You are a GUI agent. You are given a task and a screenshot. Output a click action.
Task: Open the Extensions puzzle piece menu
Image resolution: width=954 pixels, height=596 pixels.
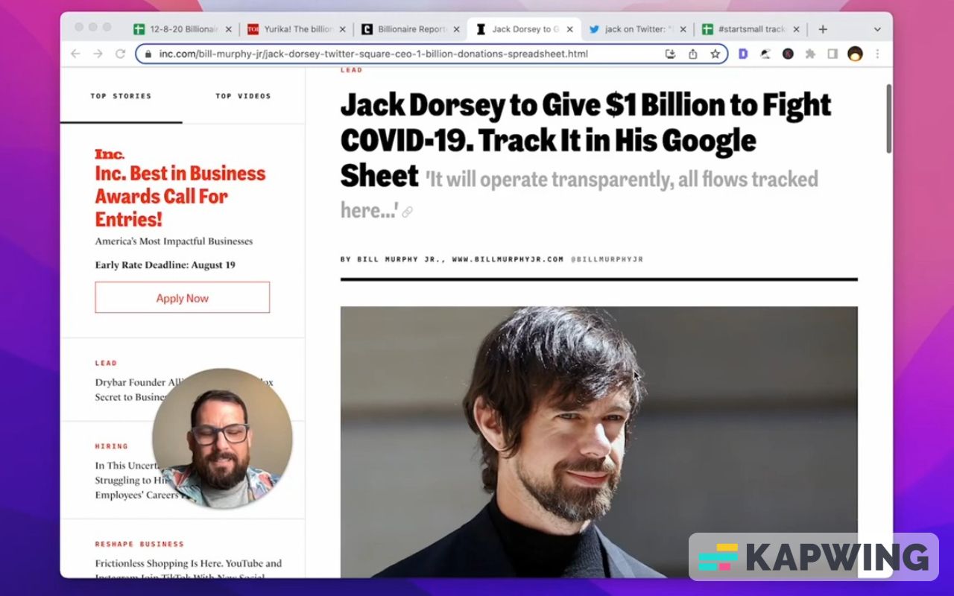click(x=810, y=54)
